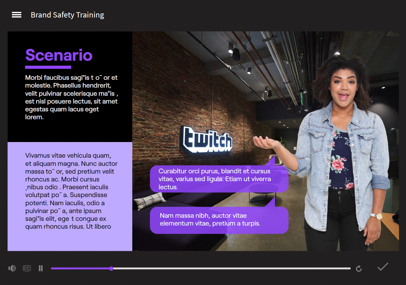406x285 pixels.
Task: Toggle closed captions
Action: 27,268
